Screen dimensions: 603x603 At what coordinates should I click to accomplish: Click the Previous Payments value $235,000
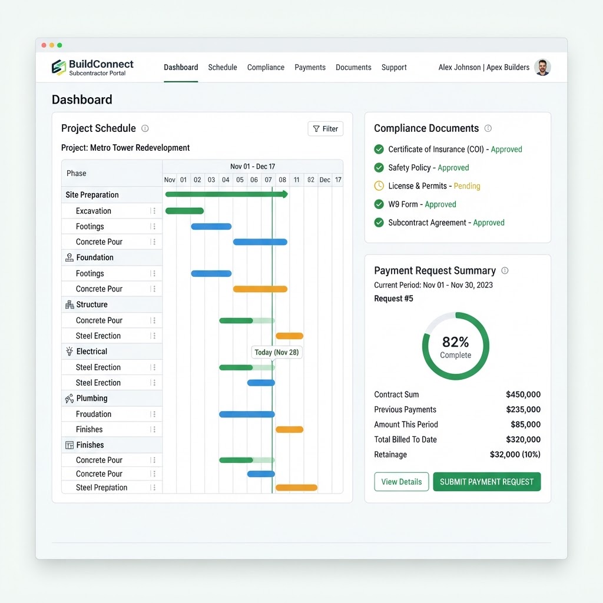click(x=524, y=410)
